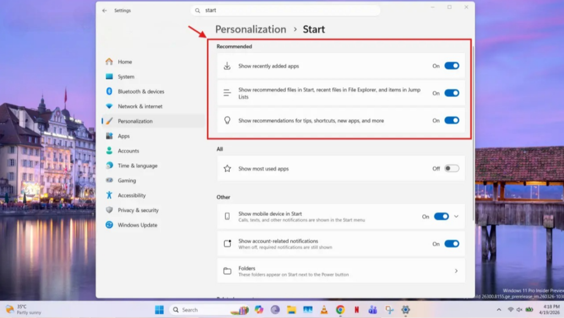Screen dimensions: 564x318
Task: Open Netflix from the taskbar
Action: 356,310
